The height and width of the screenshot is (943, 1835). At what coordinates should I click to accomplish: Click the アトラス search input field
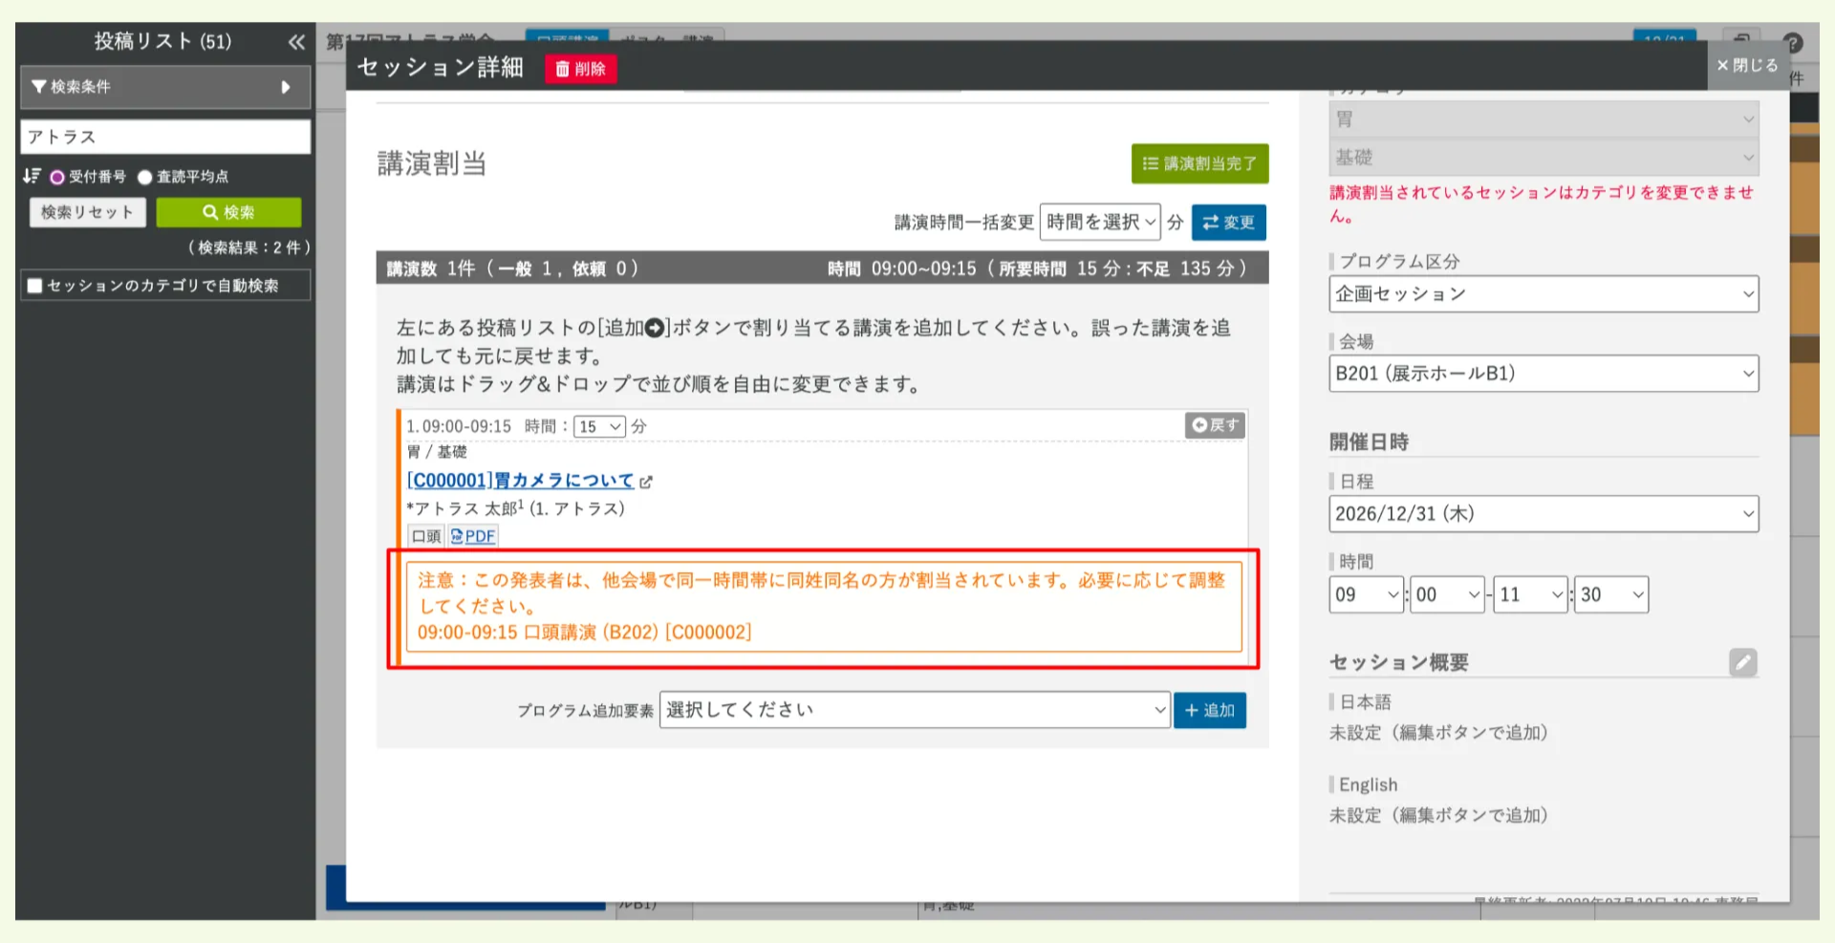tap(164, 137)
